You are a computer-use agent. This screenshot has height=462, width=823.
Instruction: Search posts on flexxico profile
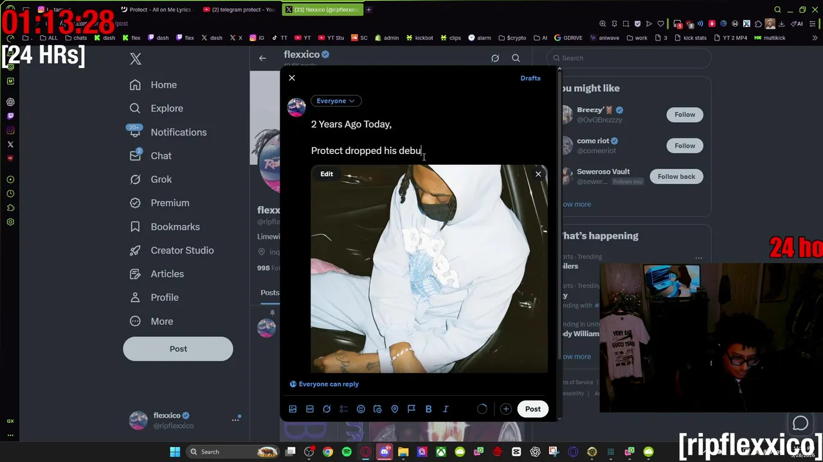(516, 58)
